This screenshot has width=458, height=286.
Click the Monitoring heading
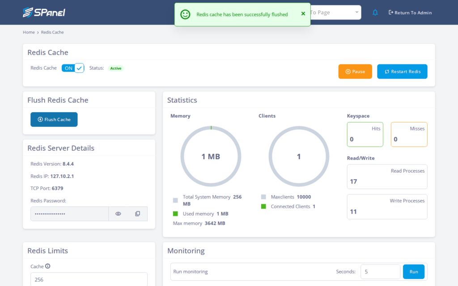[x=186, y=251]
